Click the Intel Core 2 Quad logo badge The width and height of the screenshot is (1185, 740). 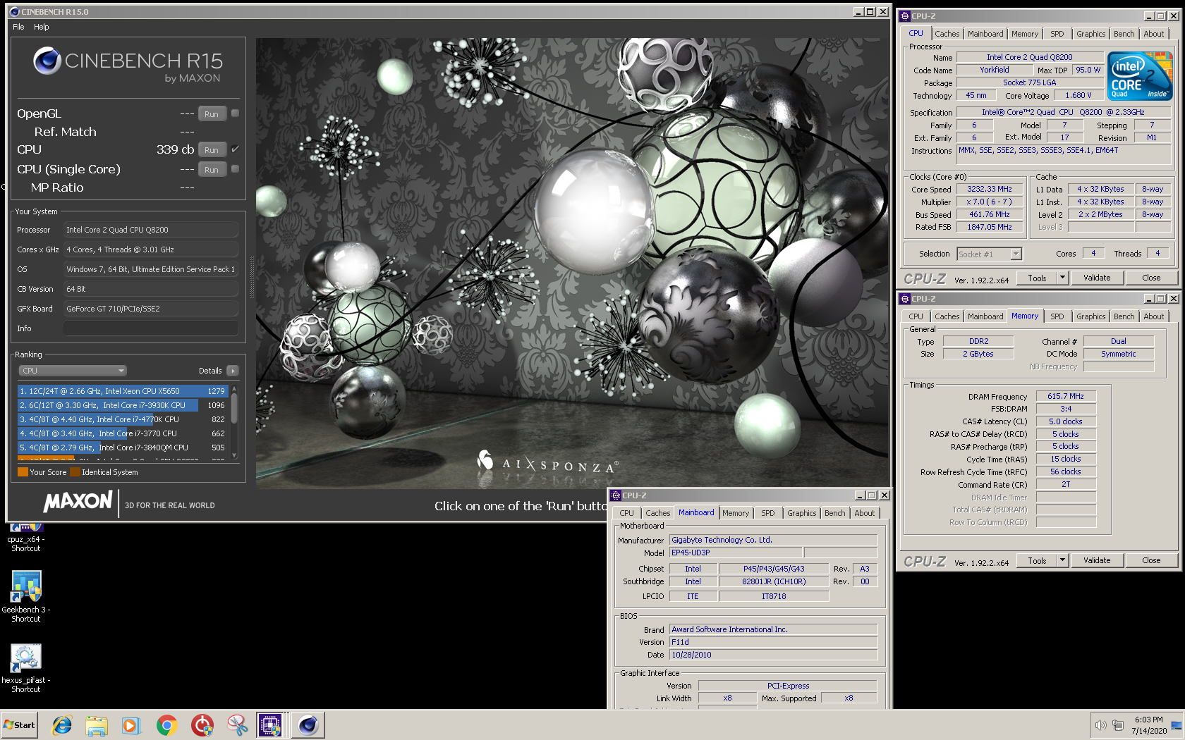[x=1139, y=75]
